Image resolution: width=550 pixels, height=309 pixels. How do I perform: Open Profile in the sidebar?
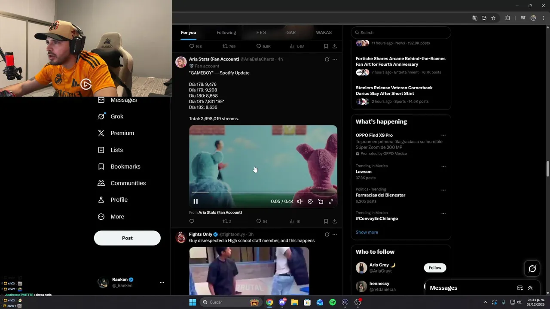click(x=113, y=200)
